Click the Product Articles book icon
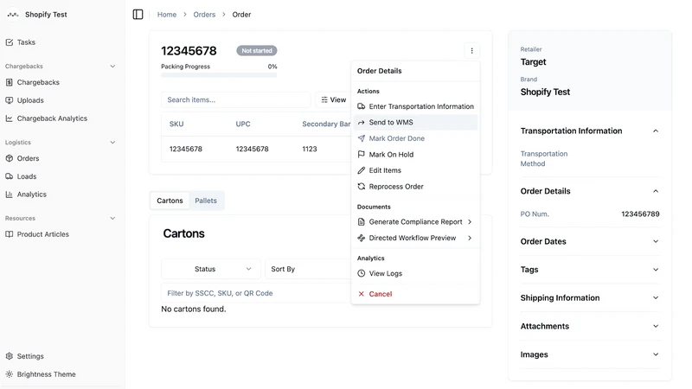The height and width of the screenshot is (389, 692). pos(10,234)
